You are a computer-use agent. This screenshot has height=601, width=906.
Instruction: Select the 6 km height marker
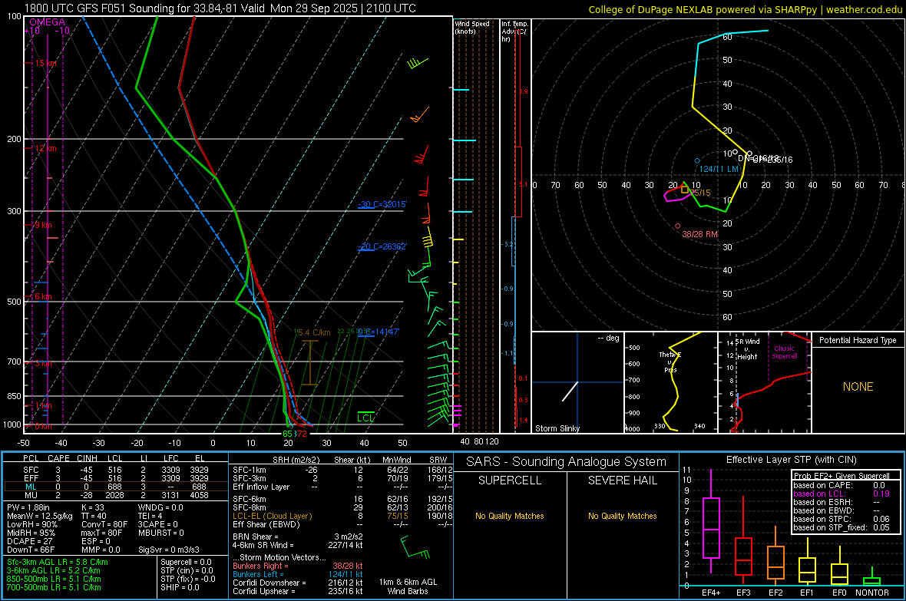tap(43, 296)
